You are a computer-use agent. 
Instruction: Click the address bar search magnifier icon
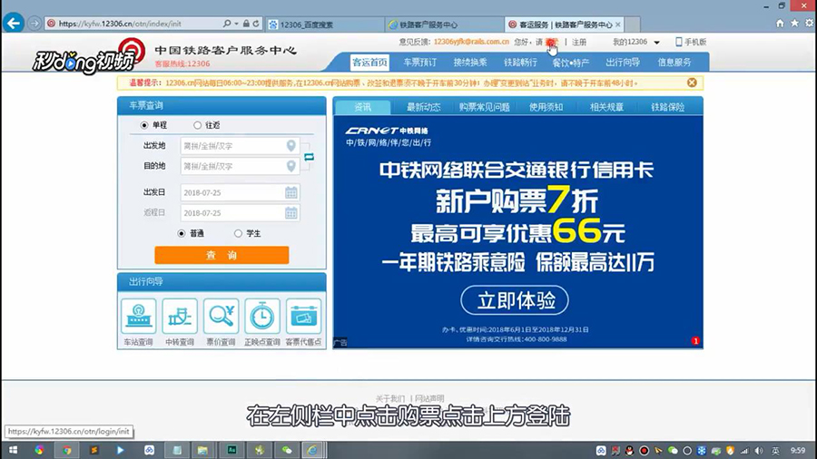coord(227,24)
